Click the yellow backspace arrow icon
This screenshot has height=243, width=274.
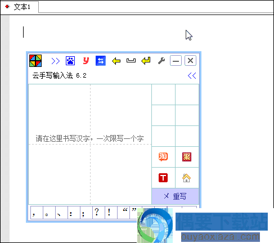tap(116, 61)
